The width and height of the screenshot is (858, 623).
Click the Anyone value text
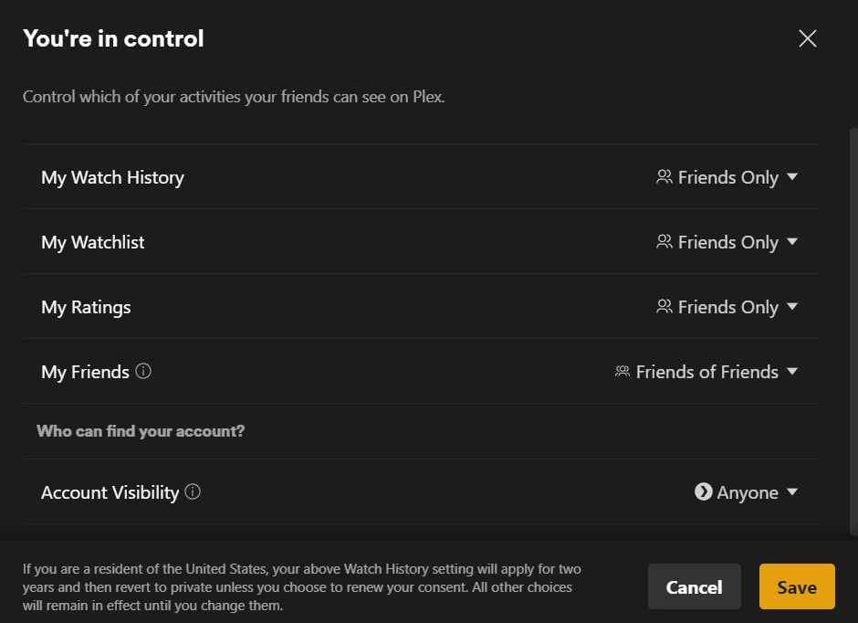(748, 492)
